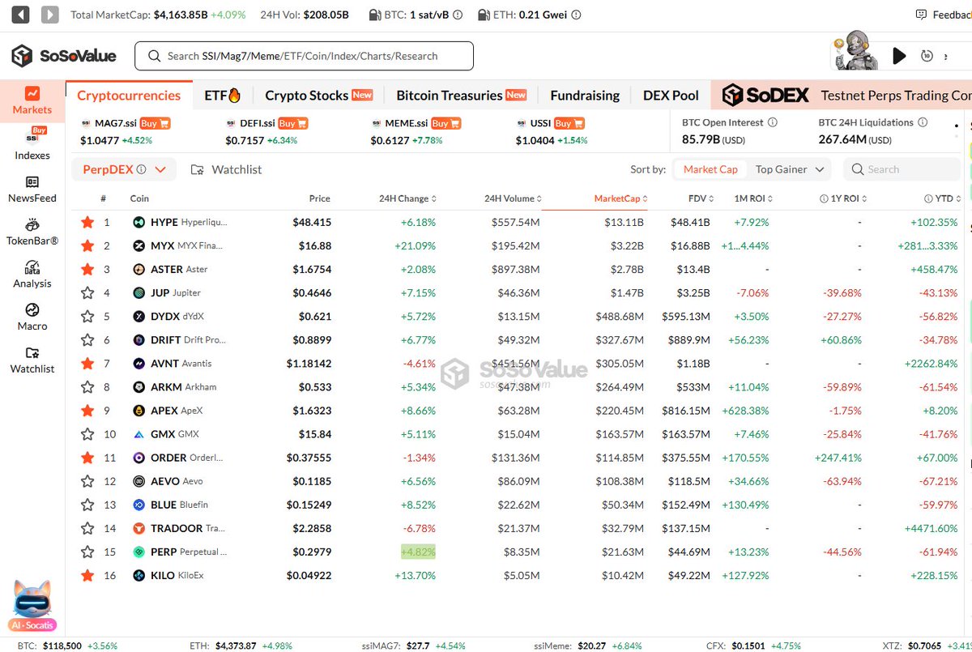Sort the table by MarketCap column header
The image size is (972, 652).
coord(620,198)
